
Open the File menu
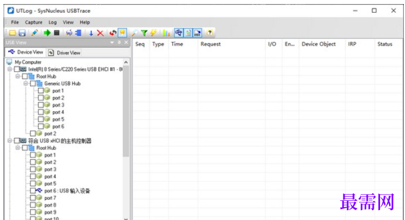click(x=15, y=23)
